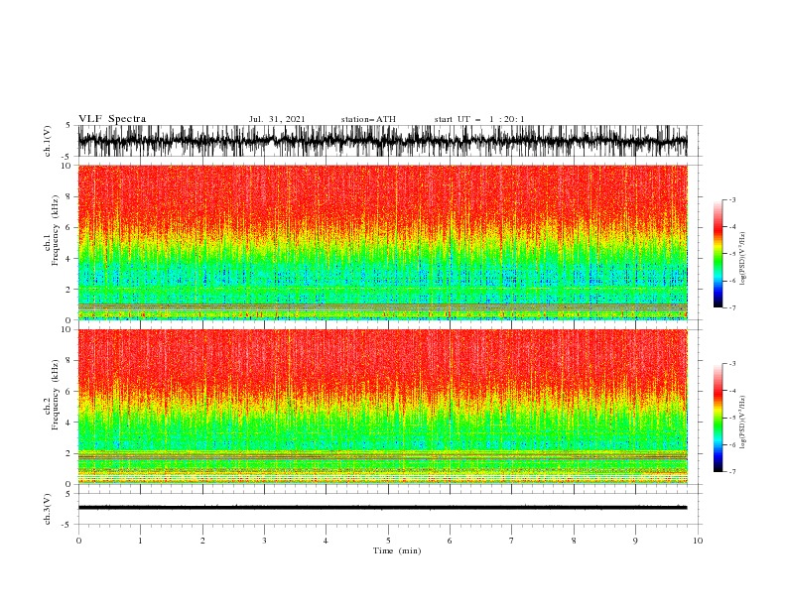786x607 pixels.
Task: Click the "-7" value on ch.2 colorbar
Action: [x=731, y=471]
